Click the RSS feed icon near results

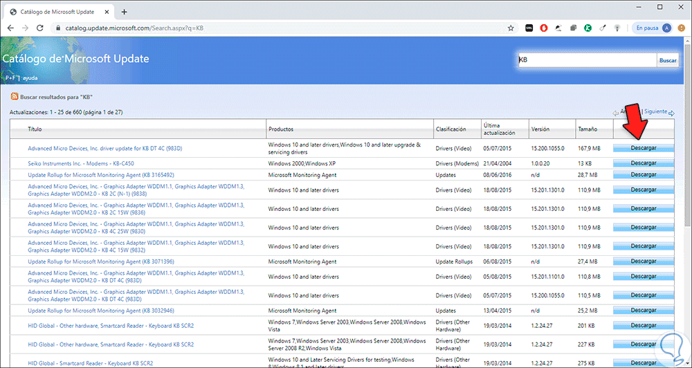pyautogui.click(x=15, y=96)
